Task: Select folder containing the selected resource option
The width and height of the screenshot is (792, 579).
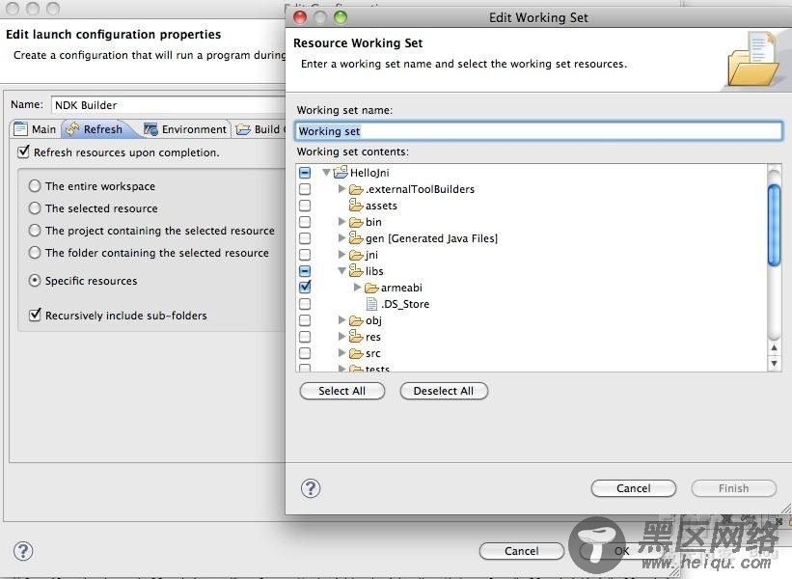Action: click(35, 253)
